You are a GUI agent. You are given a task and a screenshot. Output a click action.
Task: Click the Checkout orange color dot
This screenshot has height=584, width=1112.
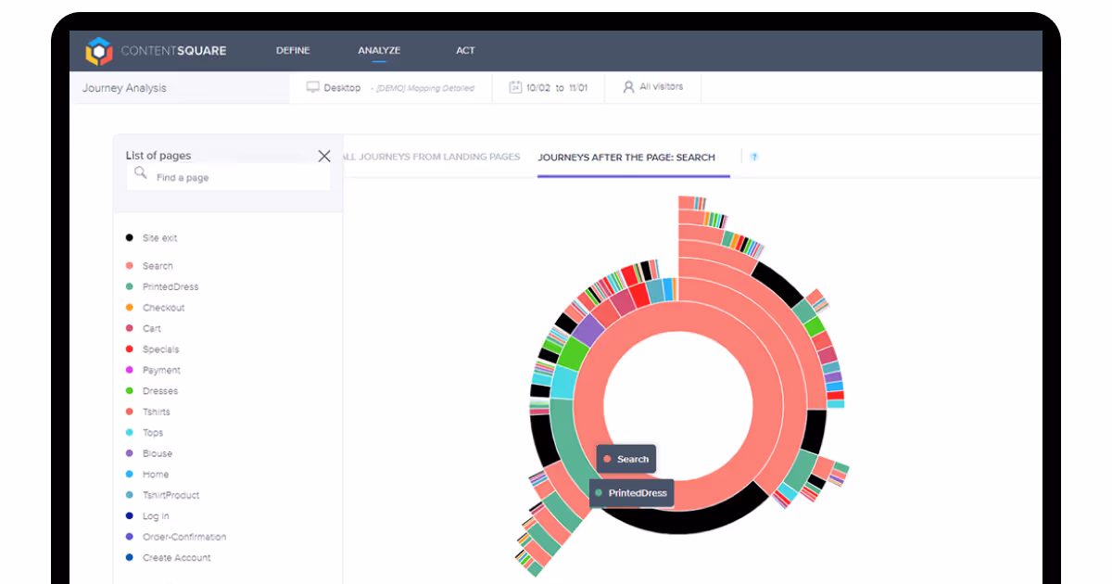coord(130,308)
